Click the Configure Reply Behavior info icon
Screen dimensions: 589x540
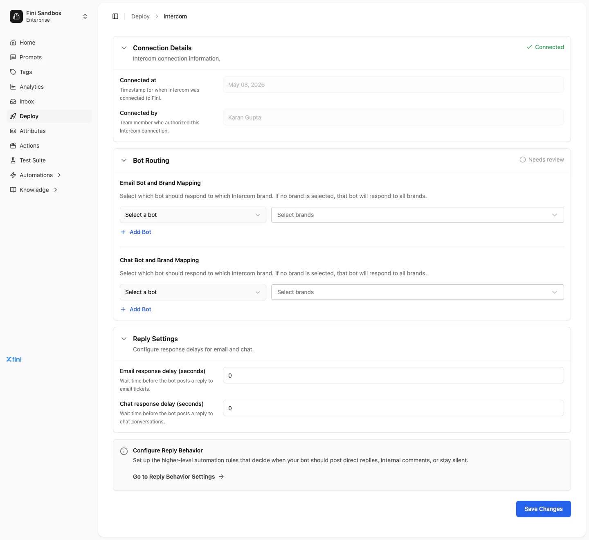[124, 451]
